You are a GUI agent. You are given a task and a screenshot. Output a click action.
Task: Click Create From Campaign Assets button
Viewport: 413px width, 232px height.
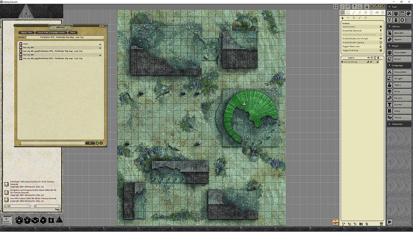coord(51,33)
